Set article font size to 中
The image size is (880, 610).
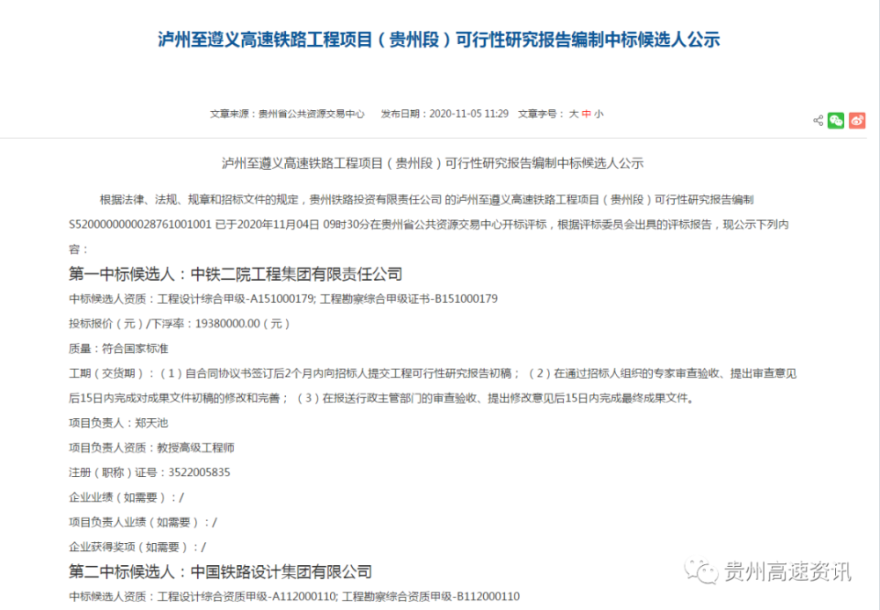586,114
